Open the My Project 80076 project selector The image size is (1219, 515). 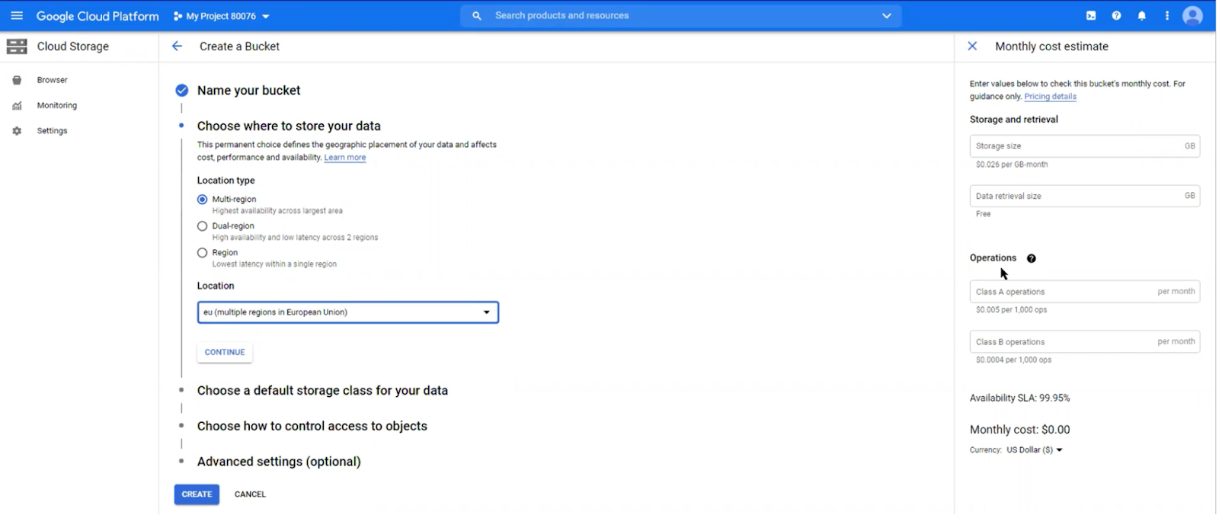(x=222, y=16)
